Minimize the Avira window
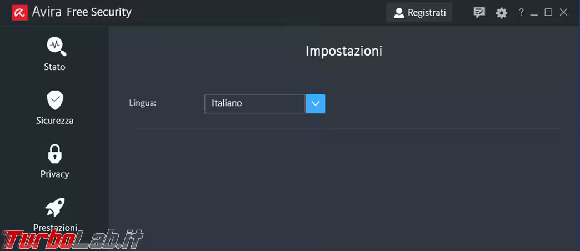Image resolution: width=580 pixels, height=251 pixels. click(534, 13)
